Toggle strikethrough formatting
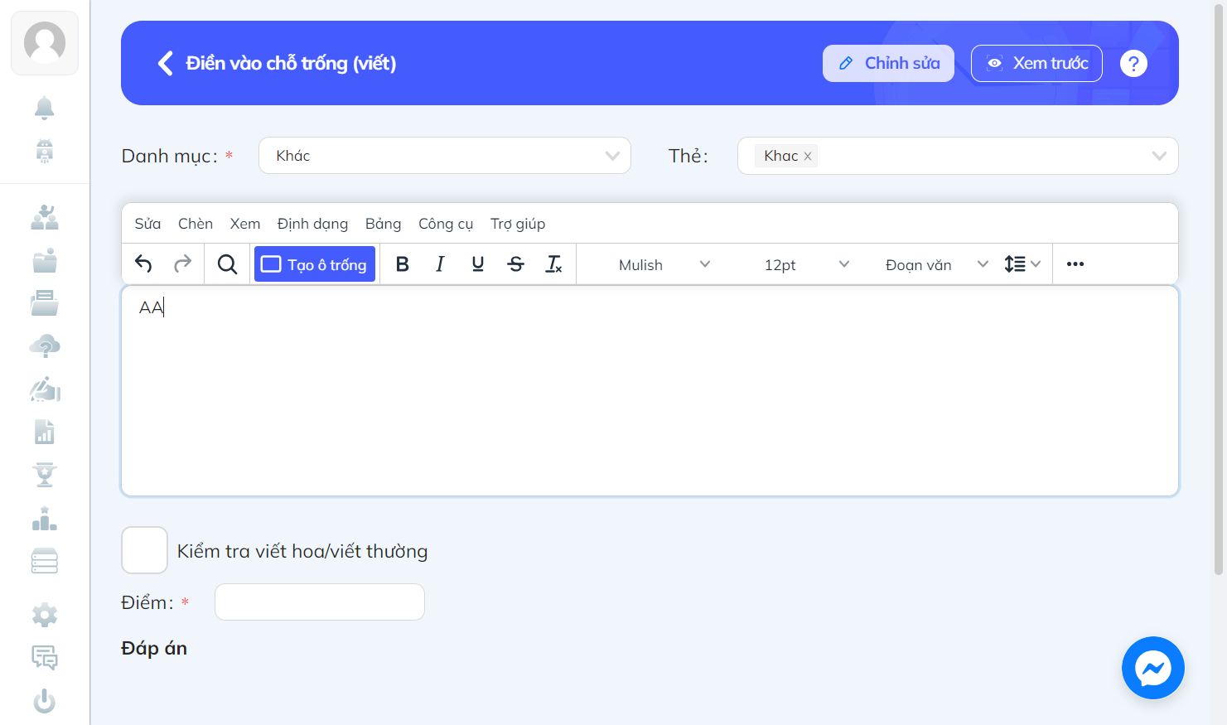 tap(515, 264)
